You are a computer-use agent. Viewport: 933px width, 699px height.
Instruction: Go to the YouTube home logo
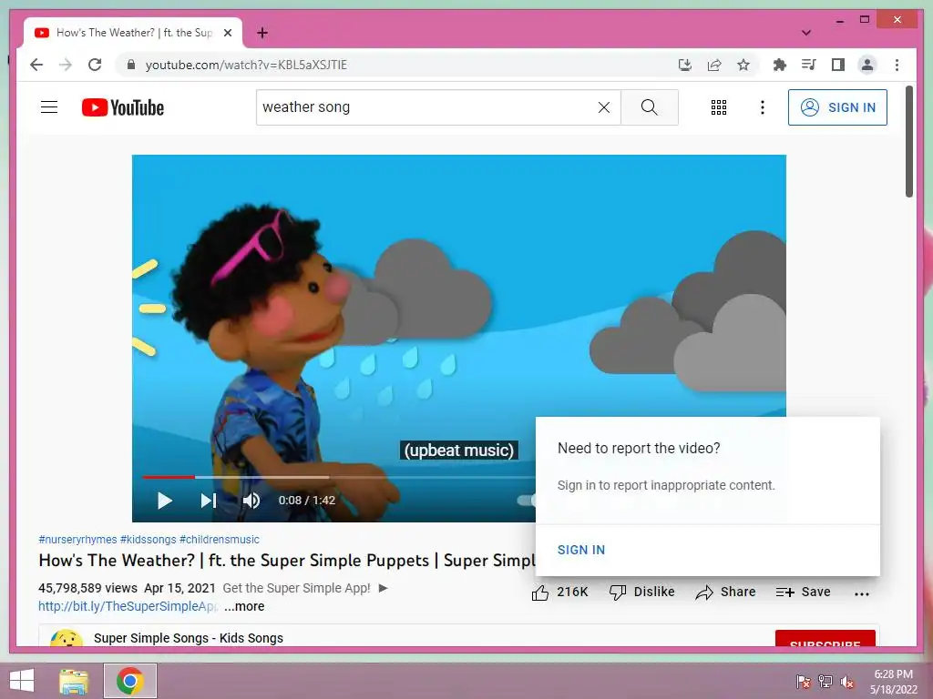pos(123,107)
